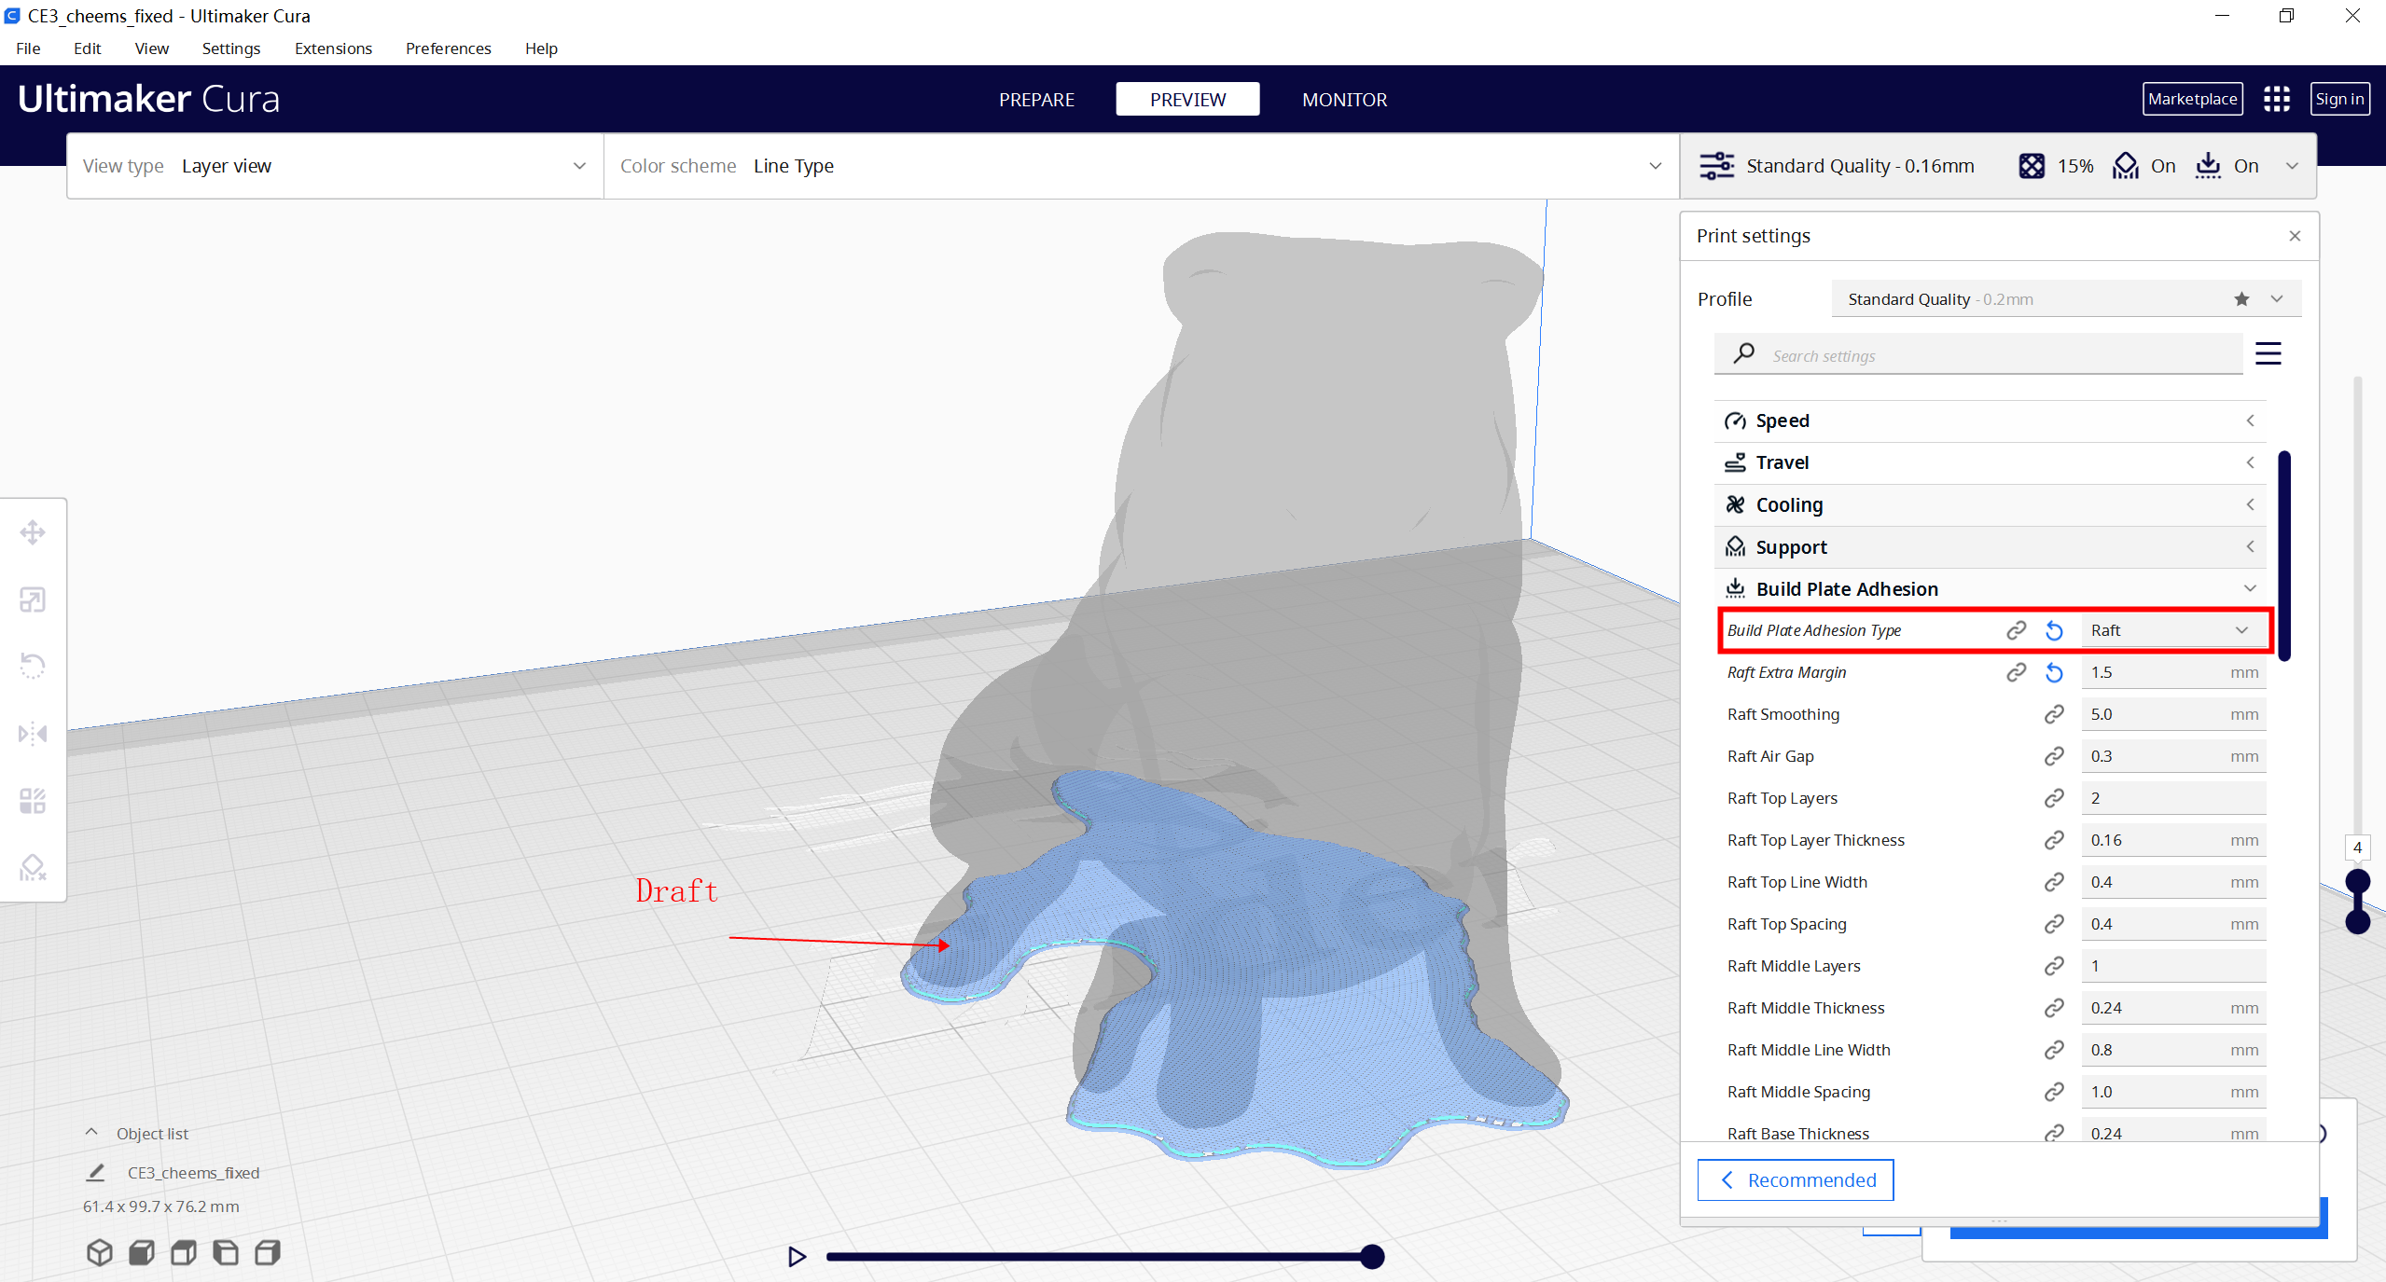Click the settings list scrollbar

pyautogui.click(x=2284, y=556)
